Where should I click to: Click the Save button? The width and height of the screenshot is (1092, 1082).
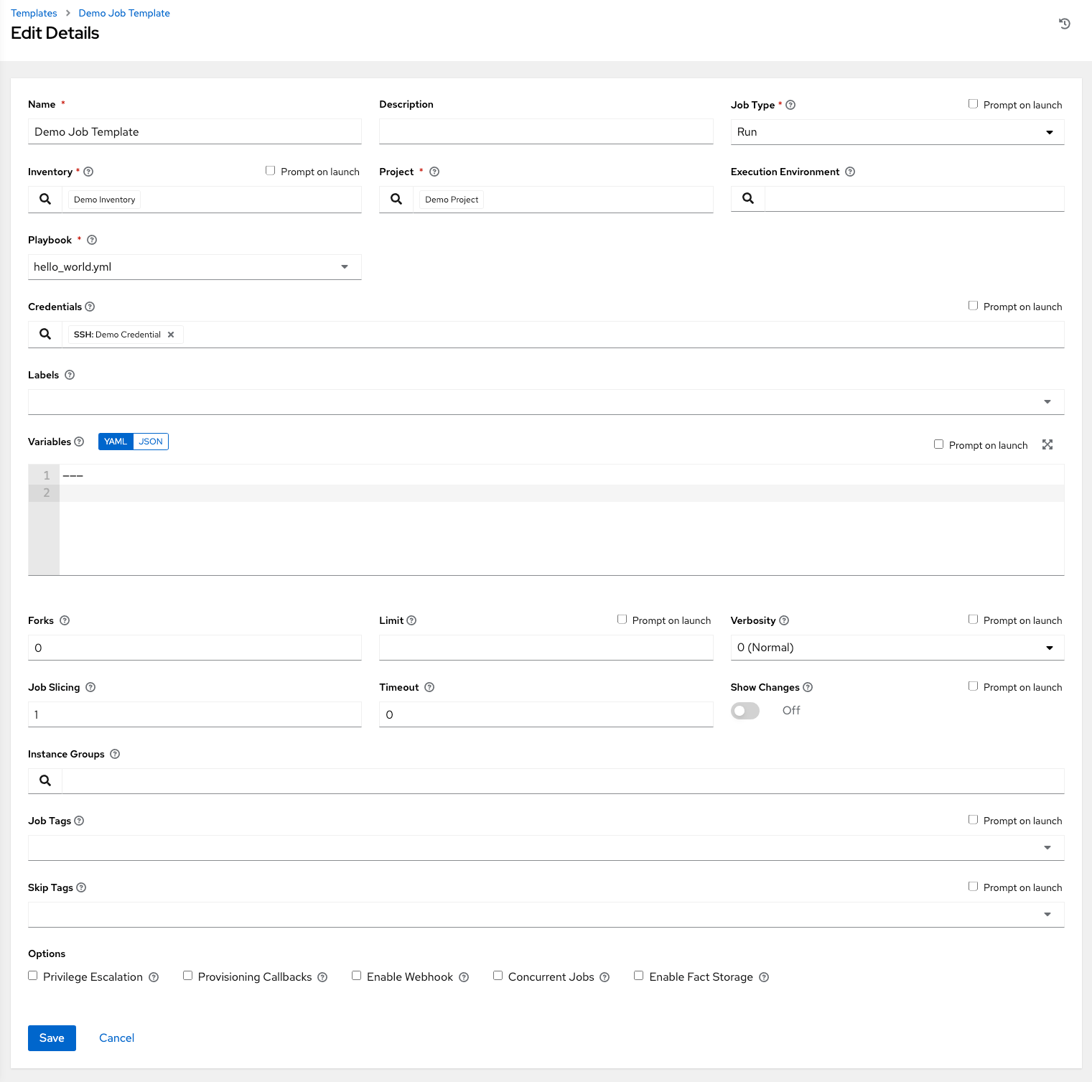tap(51, 1037)
